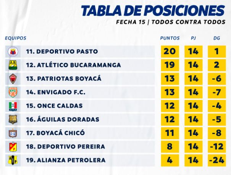Screen dimensions: 231x175
Task: Click the DG column header
Action: [216, 38]
